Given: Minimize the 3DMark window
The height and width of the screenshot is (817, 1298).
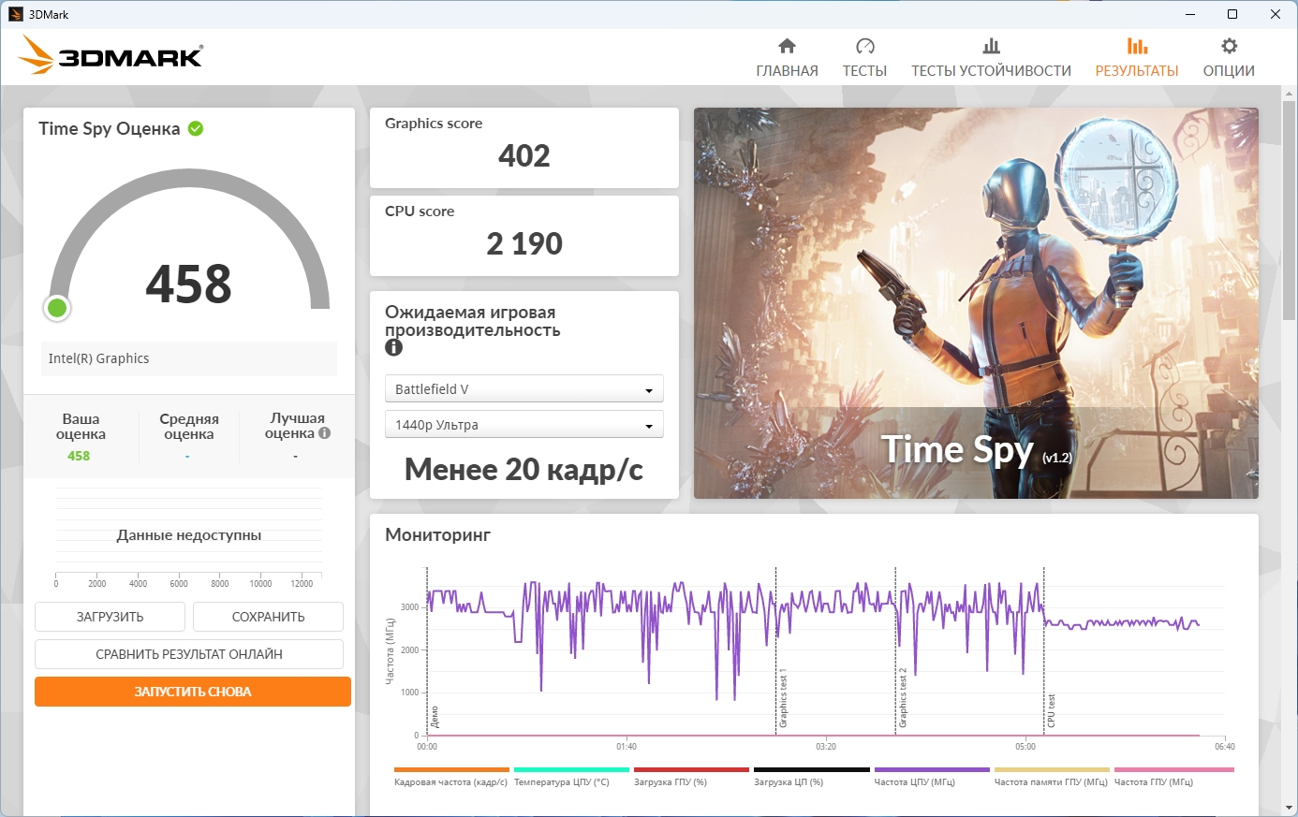Looking at the screenshot, I should coord(1190,14).
